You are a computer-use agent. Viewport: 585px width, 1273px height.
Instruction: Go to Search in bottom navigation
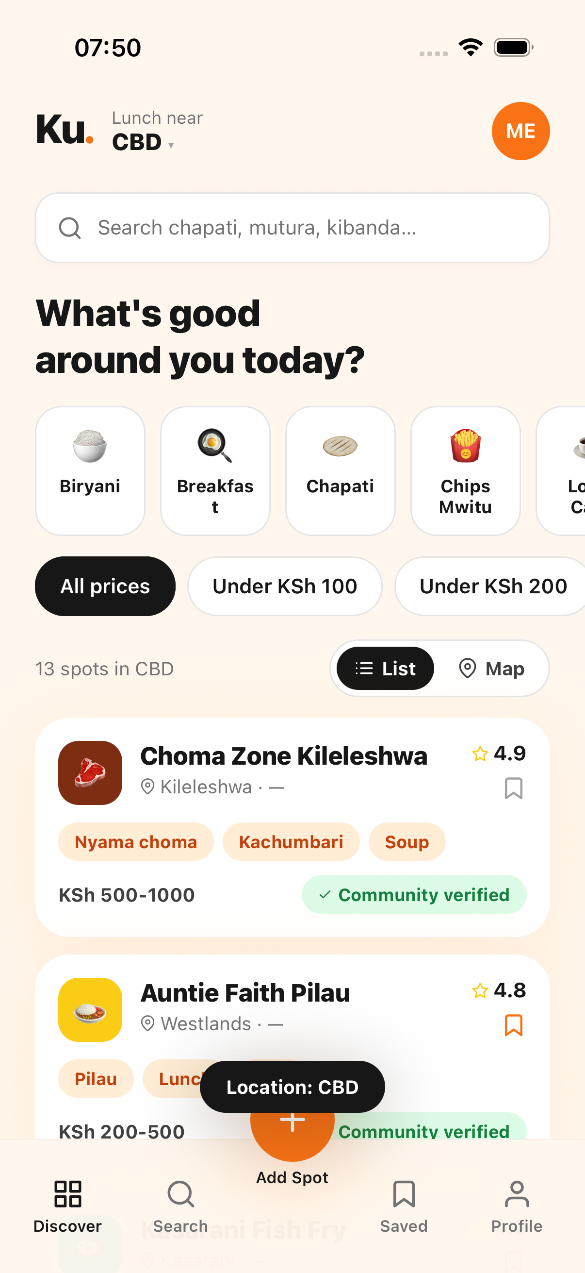click(180, 1206)
